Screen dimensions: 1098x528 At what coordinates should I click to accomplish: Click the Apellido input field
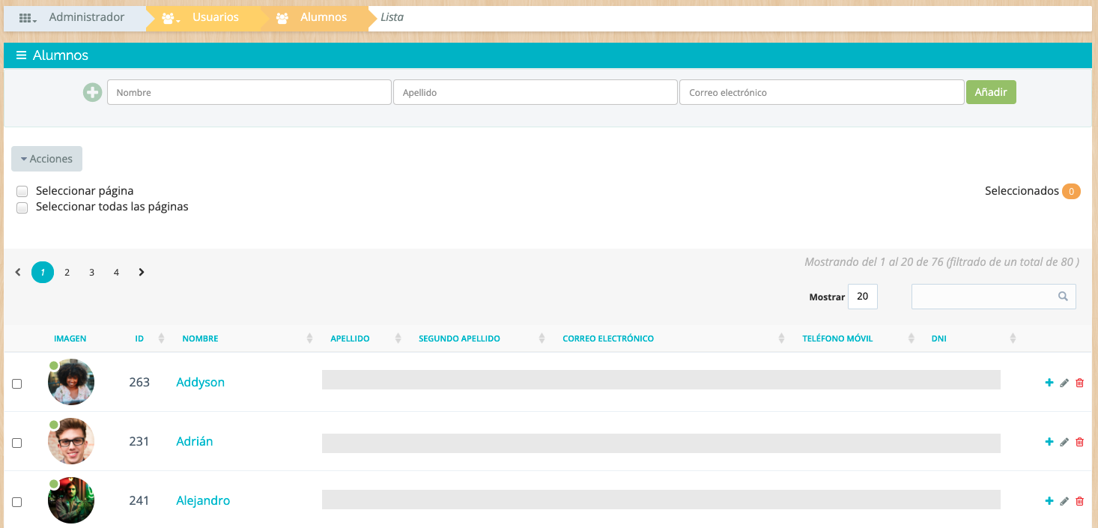tap(536, 92)
